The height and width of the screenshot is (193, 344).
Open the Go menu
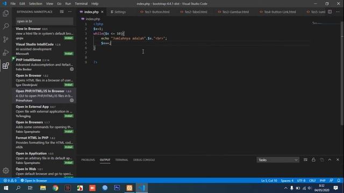[59, 4]
